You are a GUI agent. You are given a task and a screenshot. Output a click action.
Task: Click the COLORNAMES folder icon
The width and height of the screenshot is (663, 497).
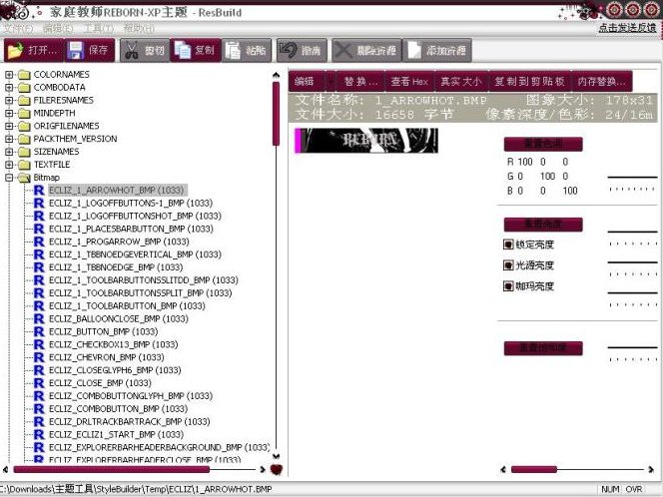point(25,75)
